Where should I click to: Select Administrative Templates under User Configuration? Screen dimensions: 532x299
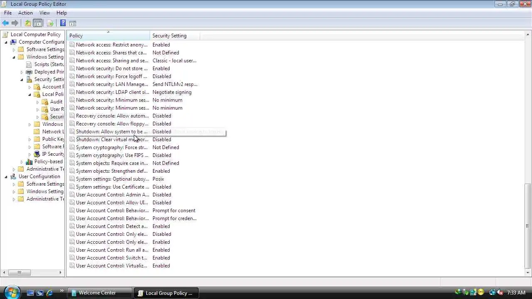pos(45,199)
